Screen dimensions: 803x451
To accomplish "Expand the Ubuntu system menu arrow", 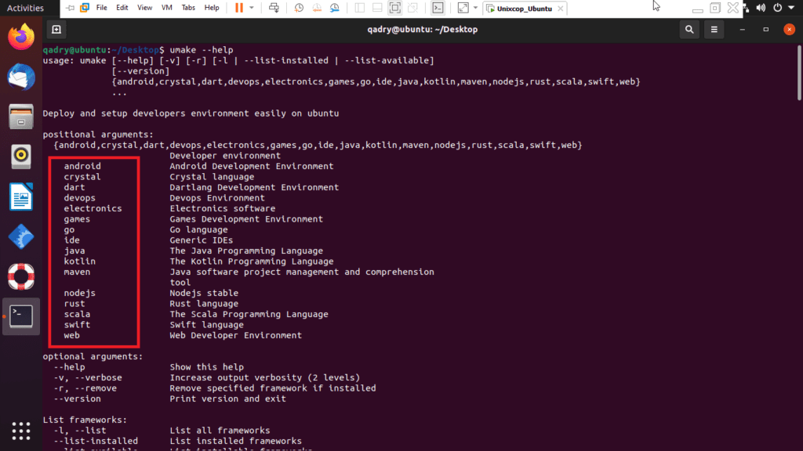I will pos(792,8).
